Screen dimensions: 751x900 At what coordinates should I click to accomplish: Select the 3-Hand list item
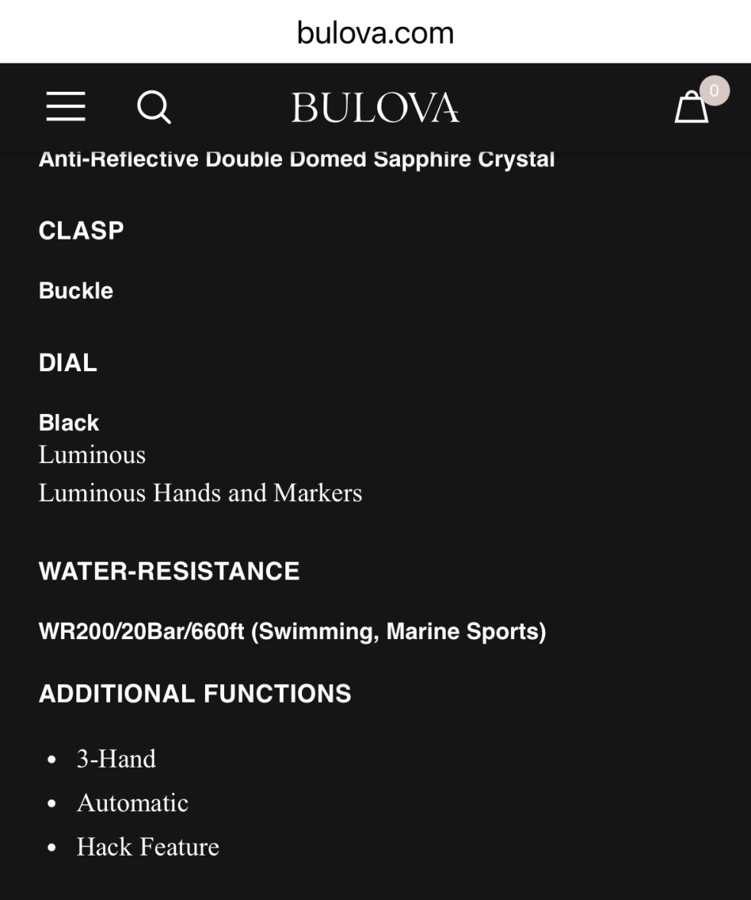tap(116, 759)
